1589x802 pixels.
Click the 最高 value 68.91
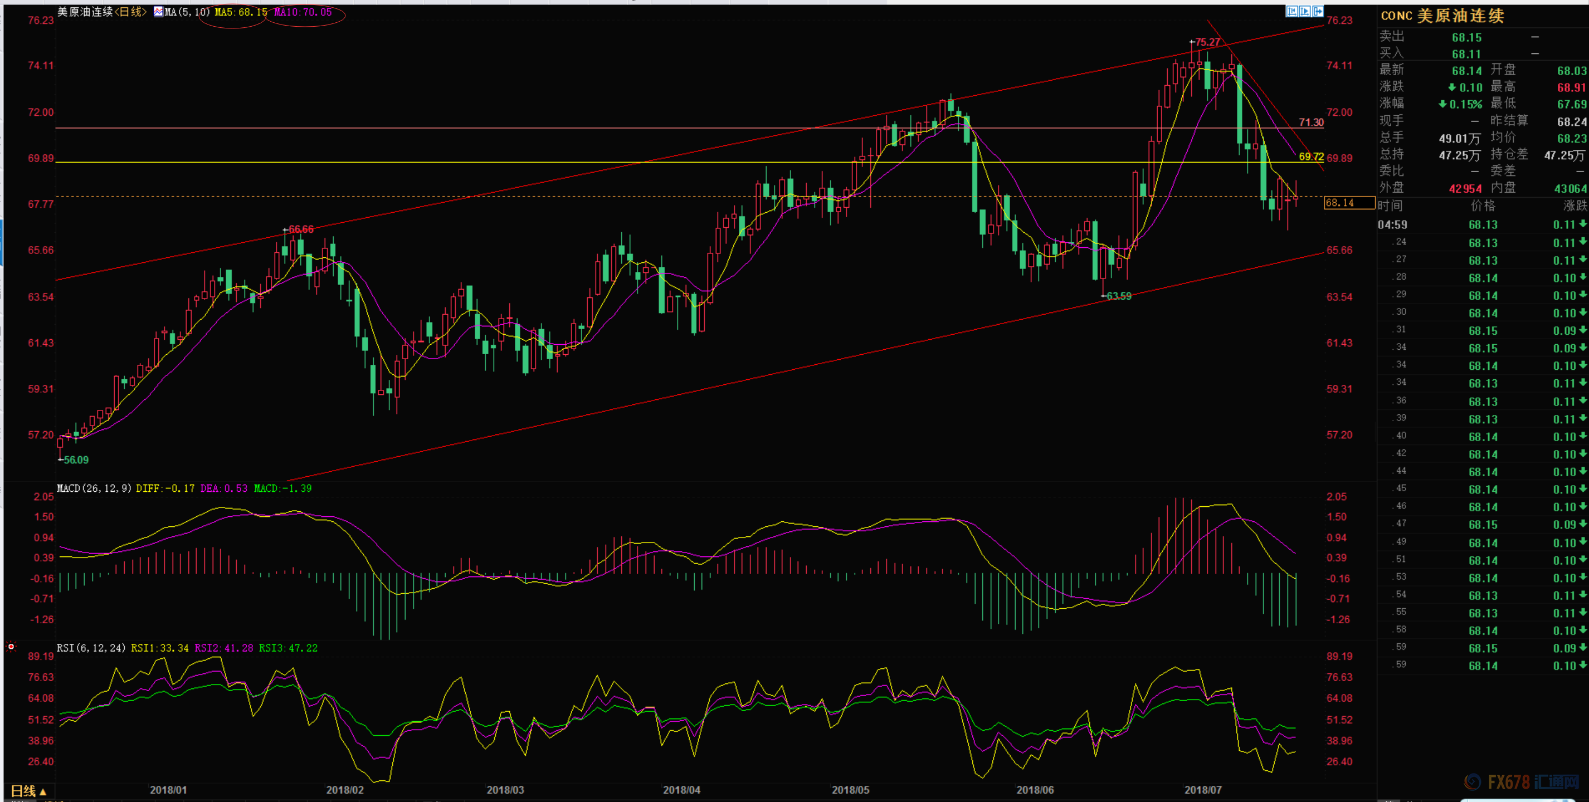pyautogui.click(x=1571, y=87)
